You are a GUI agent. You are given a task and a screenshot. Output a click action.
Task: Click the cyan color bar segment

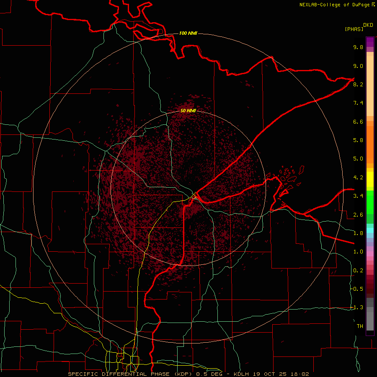pos(370,230)
